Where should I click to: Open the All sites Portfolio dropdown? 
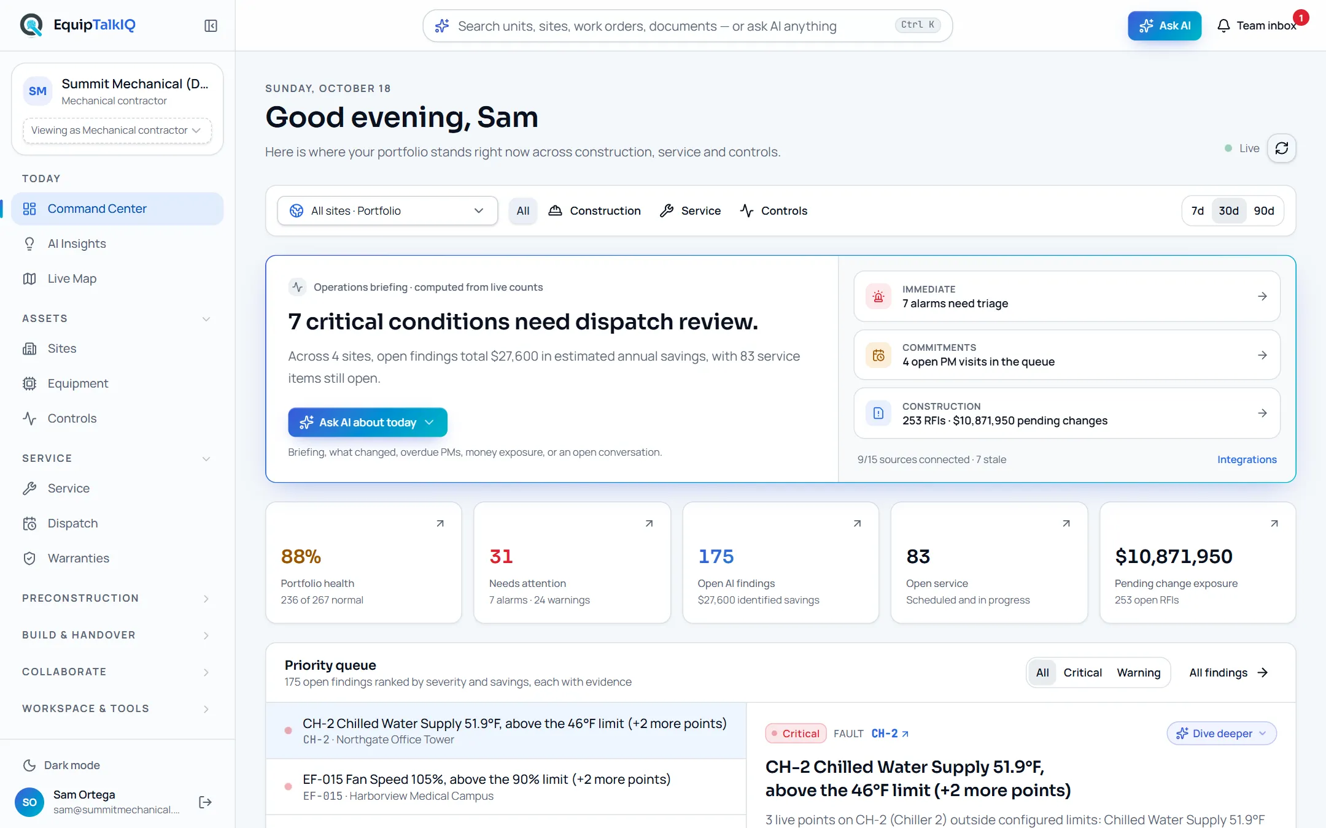point(387,211)
